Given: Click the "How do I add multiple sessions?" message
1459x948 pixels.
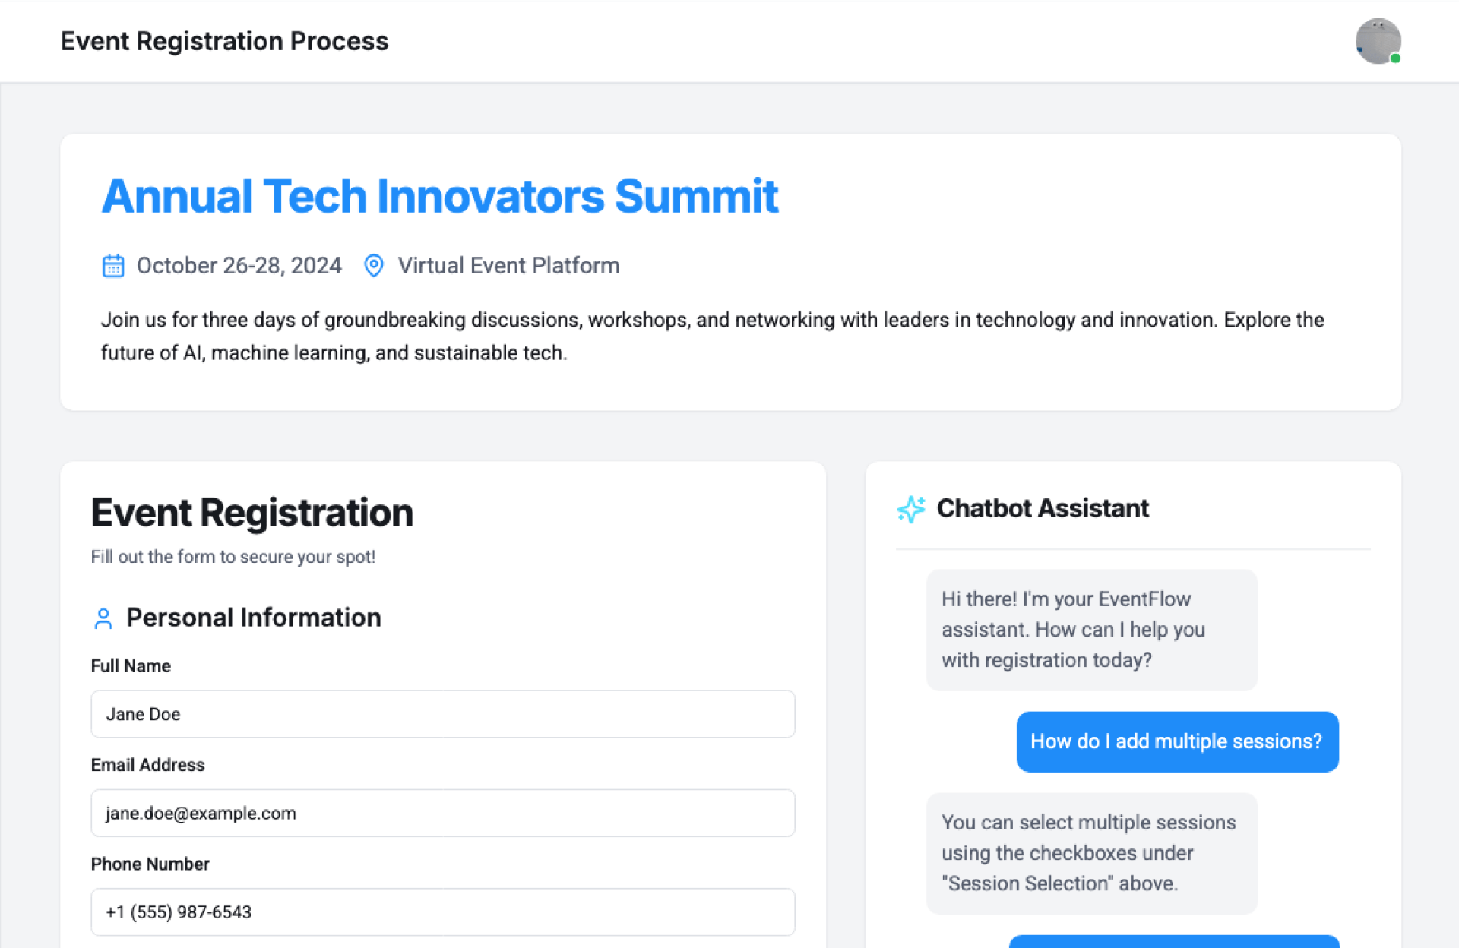Looking at the screenshot, I should click(1176, 741).
